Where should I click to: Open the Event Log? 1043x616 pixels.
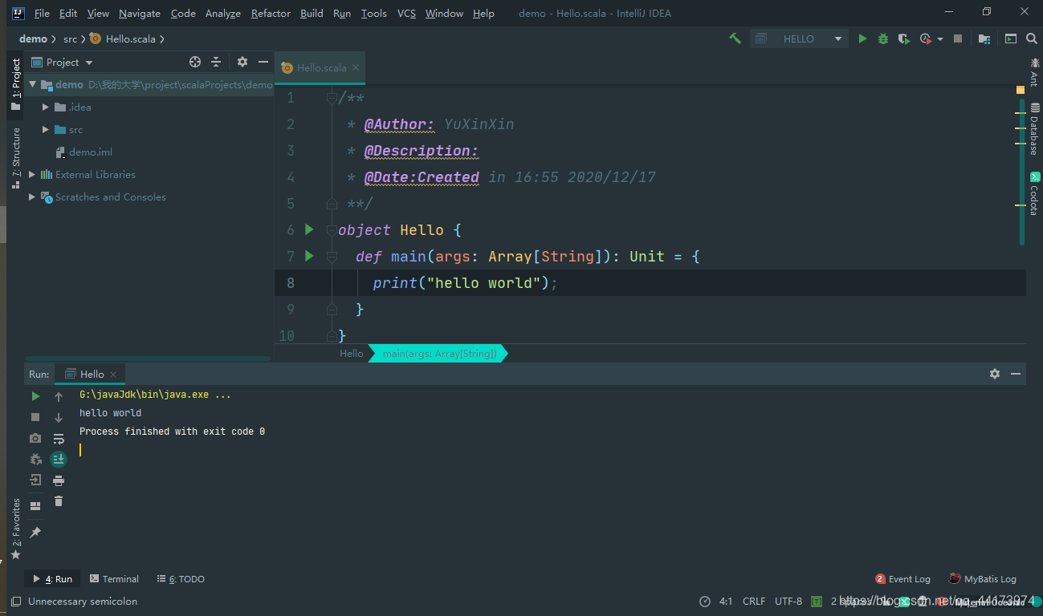point(902,578)
